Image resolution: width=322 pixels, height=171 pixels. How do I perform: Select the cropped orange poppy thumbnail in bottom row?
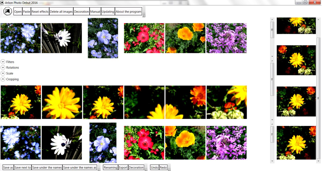coord(185,143)
